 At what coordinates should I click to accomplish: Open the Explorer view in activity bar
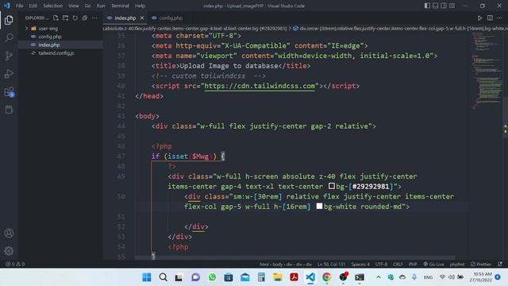pyautogui.click(x=9, y=20)
